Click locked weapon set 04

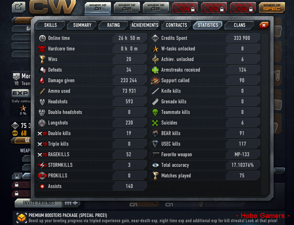(x=185, y=7)
